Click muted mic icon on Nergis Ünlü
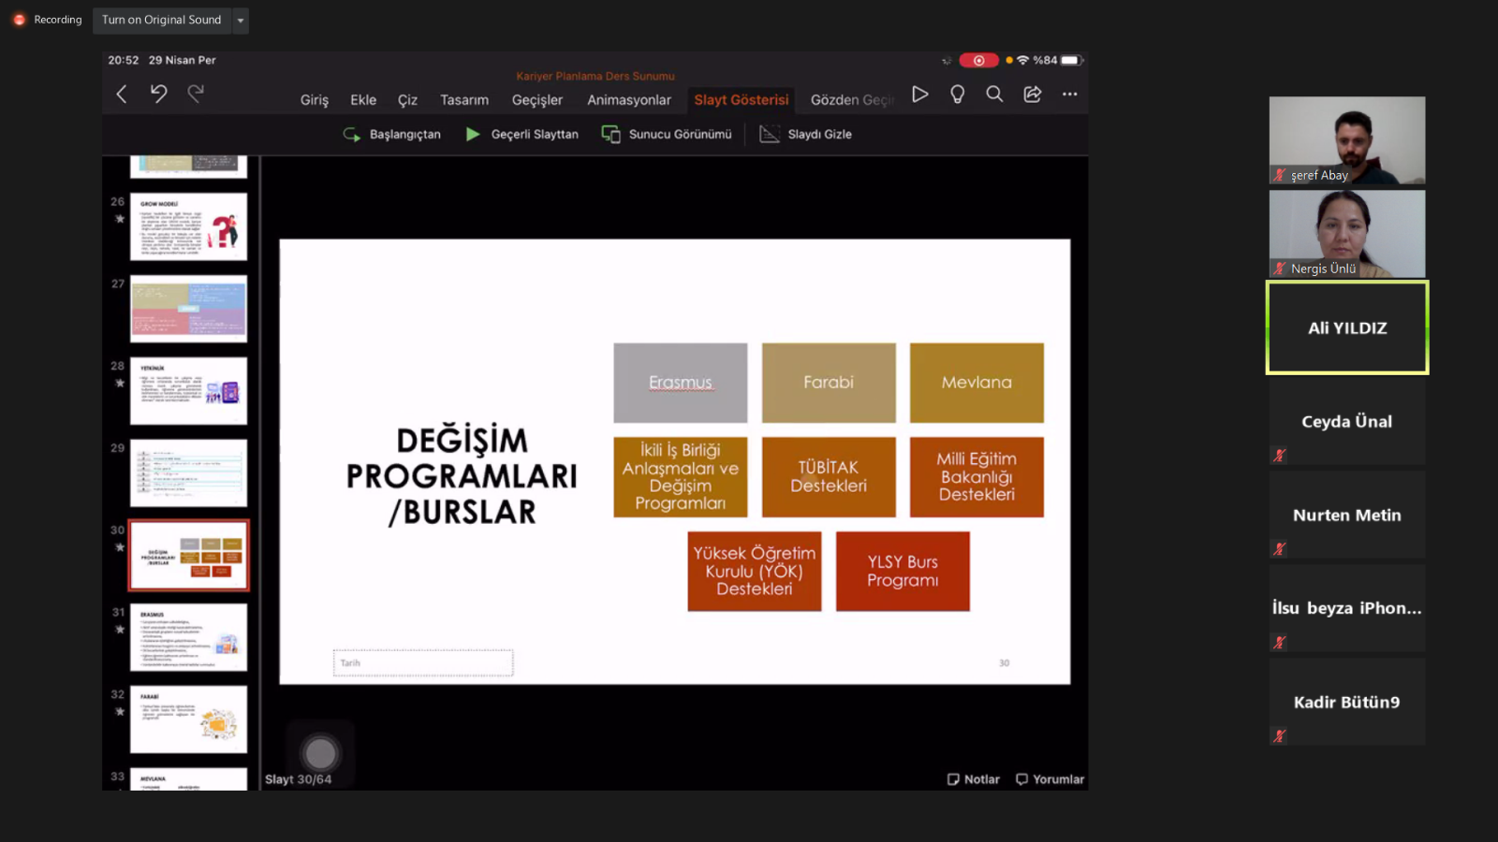Viewport: 1498px width, 842px height. pos(1279,269)
